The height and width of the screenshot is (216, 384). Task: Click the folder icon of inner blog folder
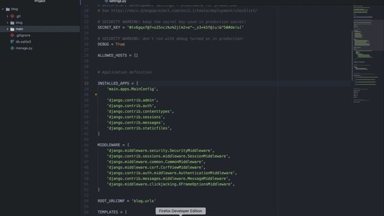pyautogui.click(x=12, y=23)
